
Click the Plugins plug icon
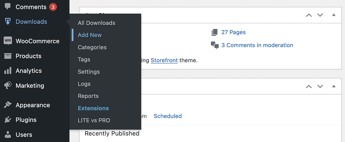point(8,120)
